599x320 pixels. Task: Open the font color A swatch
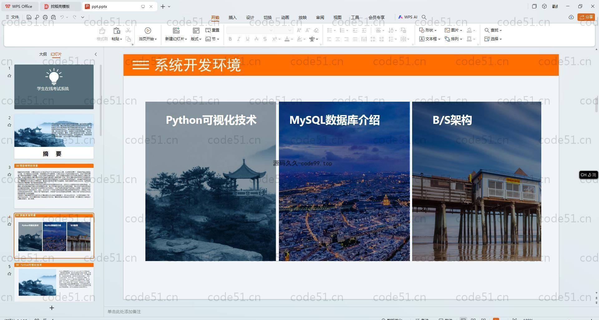tap(287, 39)
